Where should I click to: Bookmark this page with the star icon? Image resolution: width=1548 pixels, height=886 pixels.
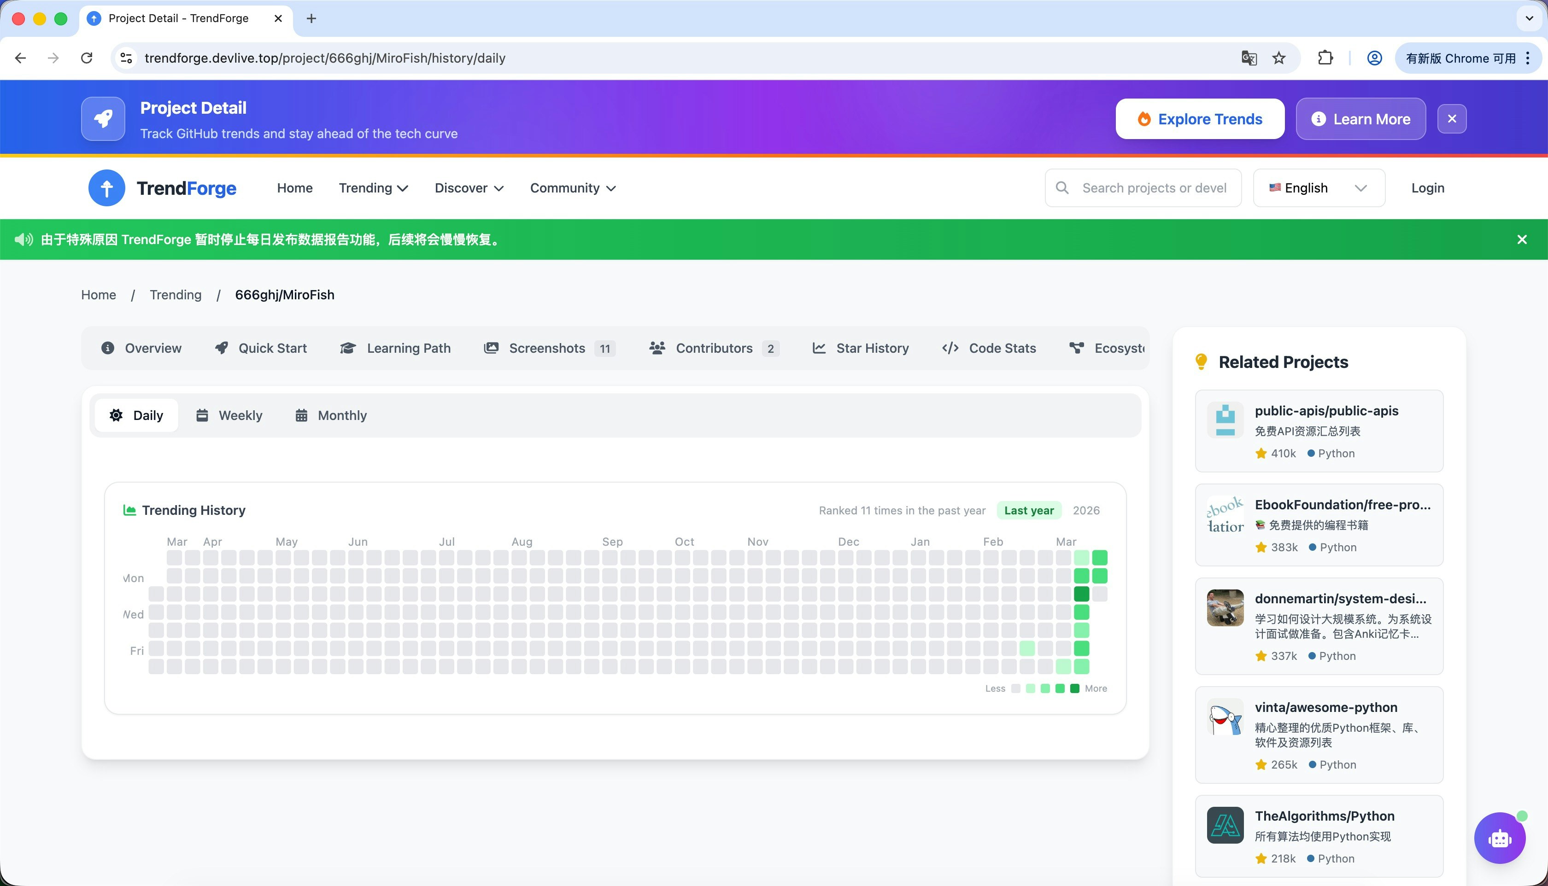click(x=1279, y=58)
